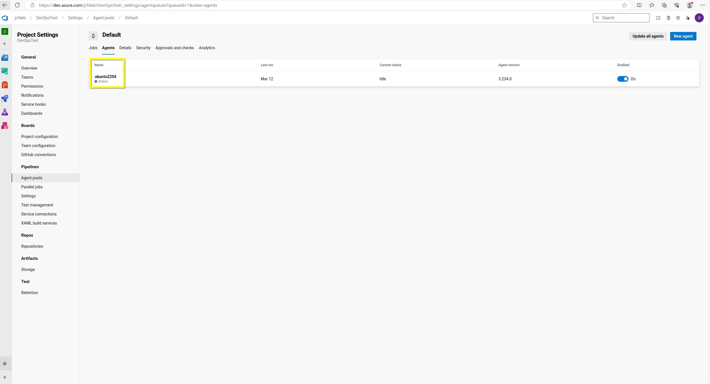Open Settings breadcrumb link
The image size is (710, 384).
75,18
